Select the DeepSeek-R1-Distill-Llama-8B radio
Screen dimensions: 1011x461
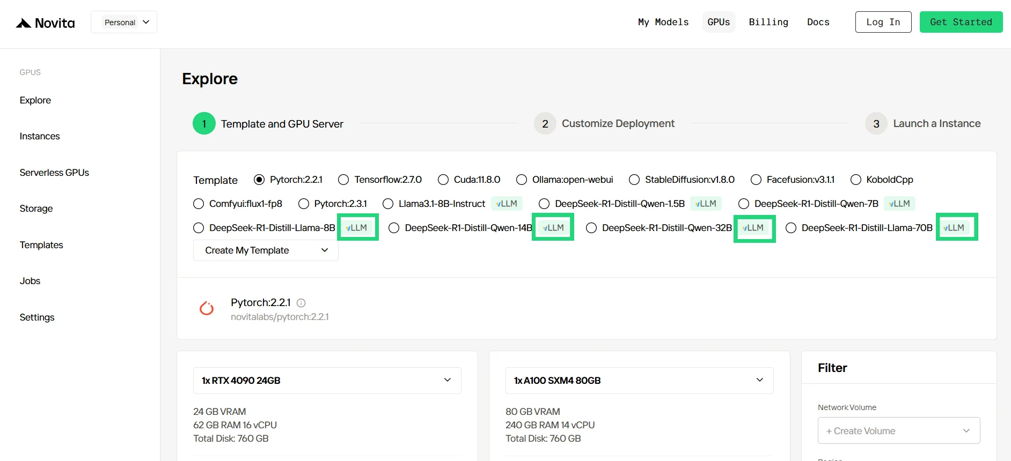199,228
